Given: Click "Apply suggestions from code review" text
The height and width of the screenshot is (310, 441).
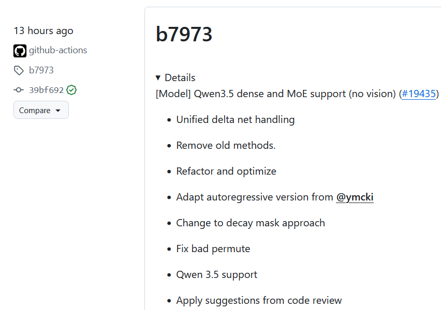Looking at the screenshot, I should pos(259,301).
